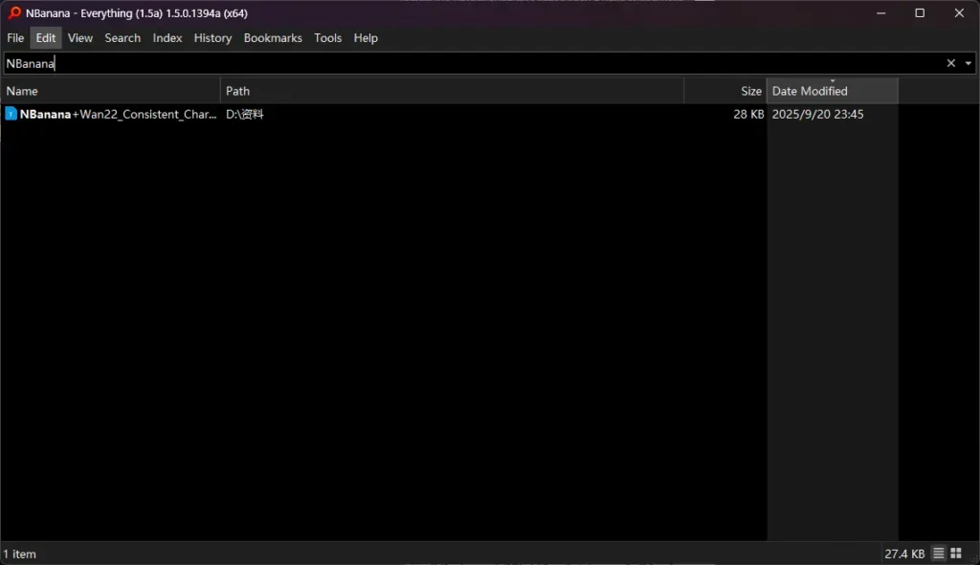Sort results by Name column
The image size is (980, 565).
click(110, 91)
